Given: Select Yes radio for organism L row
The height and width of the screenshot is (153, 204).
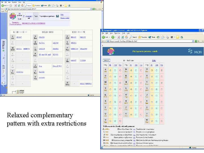Looking at the screenshot, I should click(x=136, y=89).
